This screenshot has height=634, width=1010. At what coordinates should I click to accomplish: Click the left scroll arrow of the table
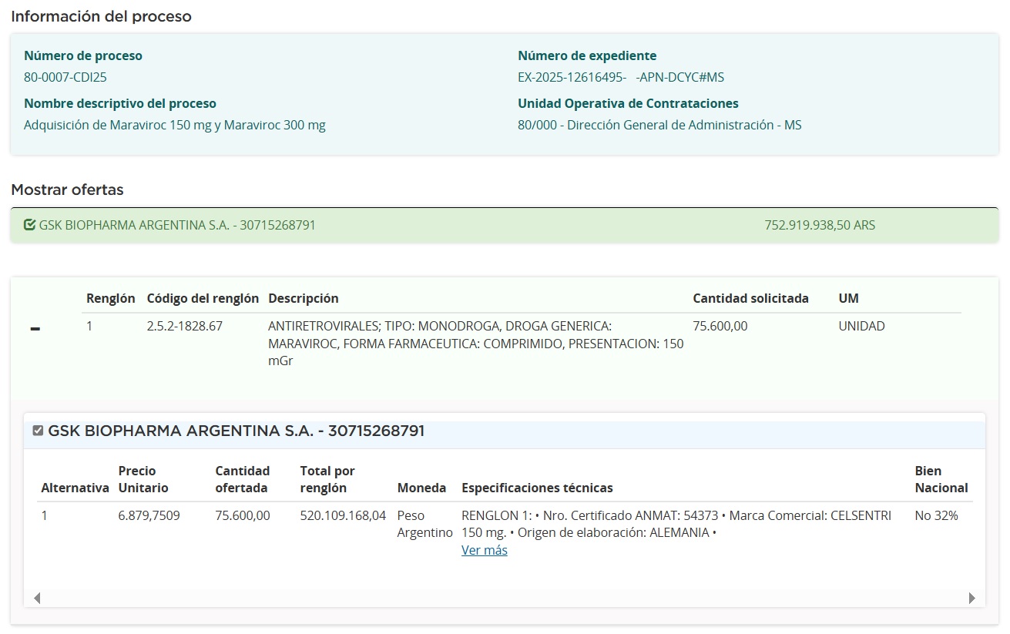[x=36, y=598]
